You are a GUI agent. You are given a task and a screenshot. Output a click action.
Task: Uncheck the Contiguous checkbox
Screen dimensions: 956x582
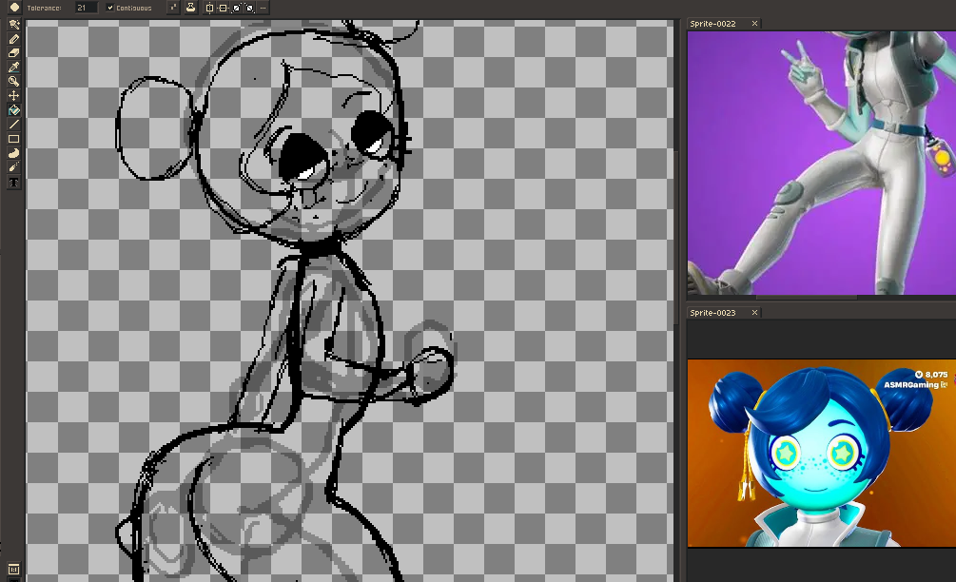click(110, 8)
